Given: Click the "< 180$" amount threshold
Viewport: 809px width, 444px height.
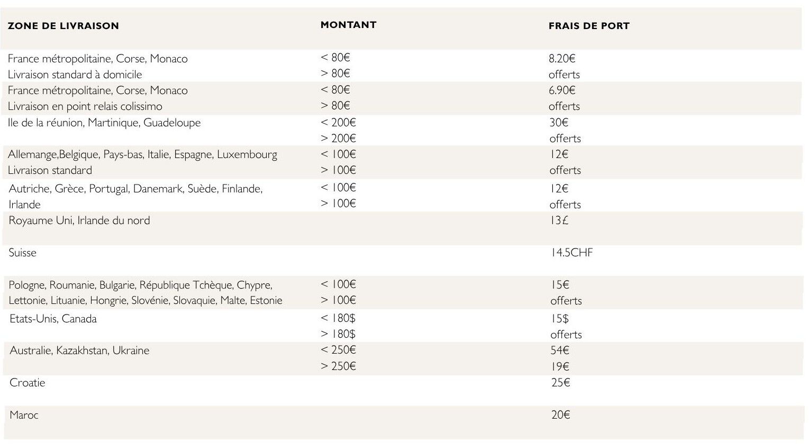Looking at the screenshot, I should click(338, 318).
